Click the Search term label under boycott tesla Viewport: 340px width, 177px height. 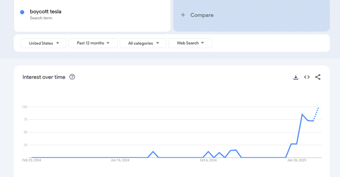(41, 18)
